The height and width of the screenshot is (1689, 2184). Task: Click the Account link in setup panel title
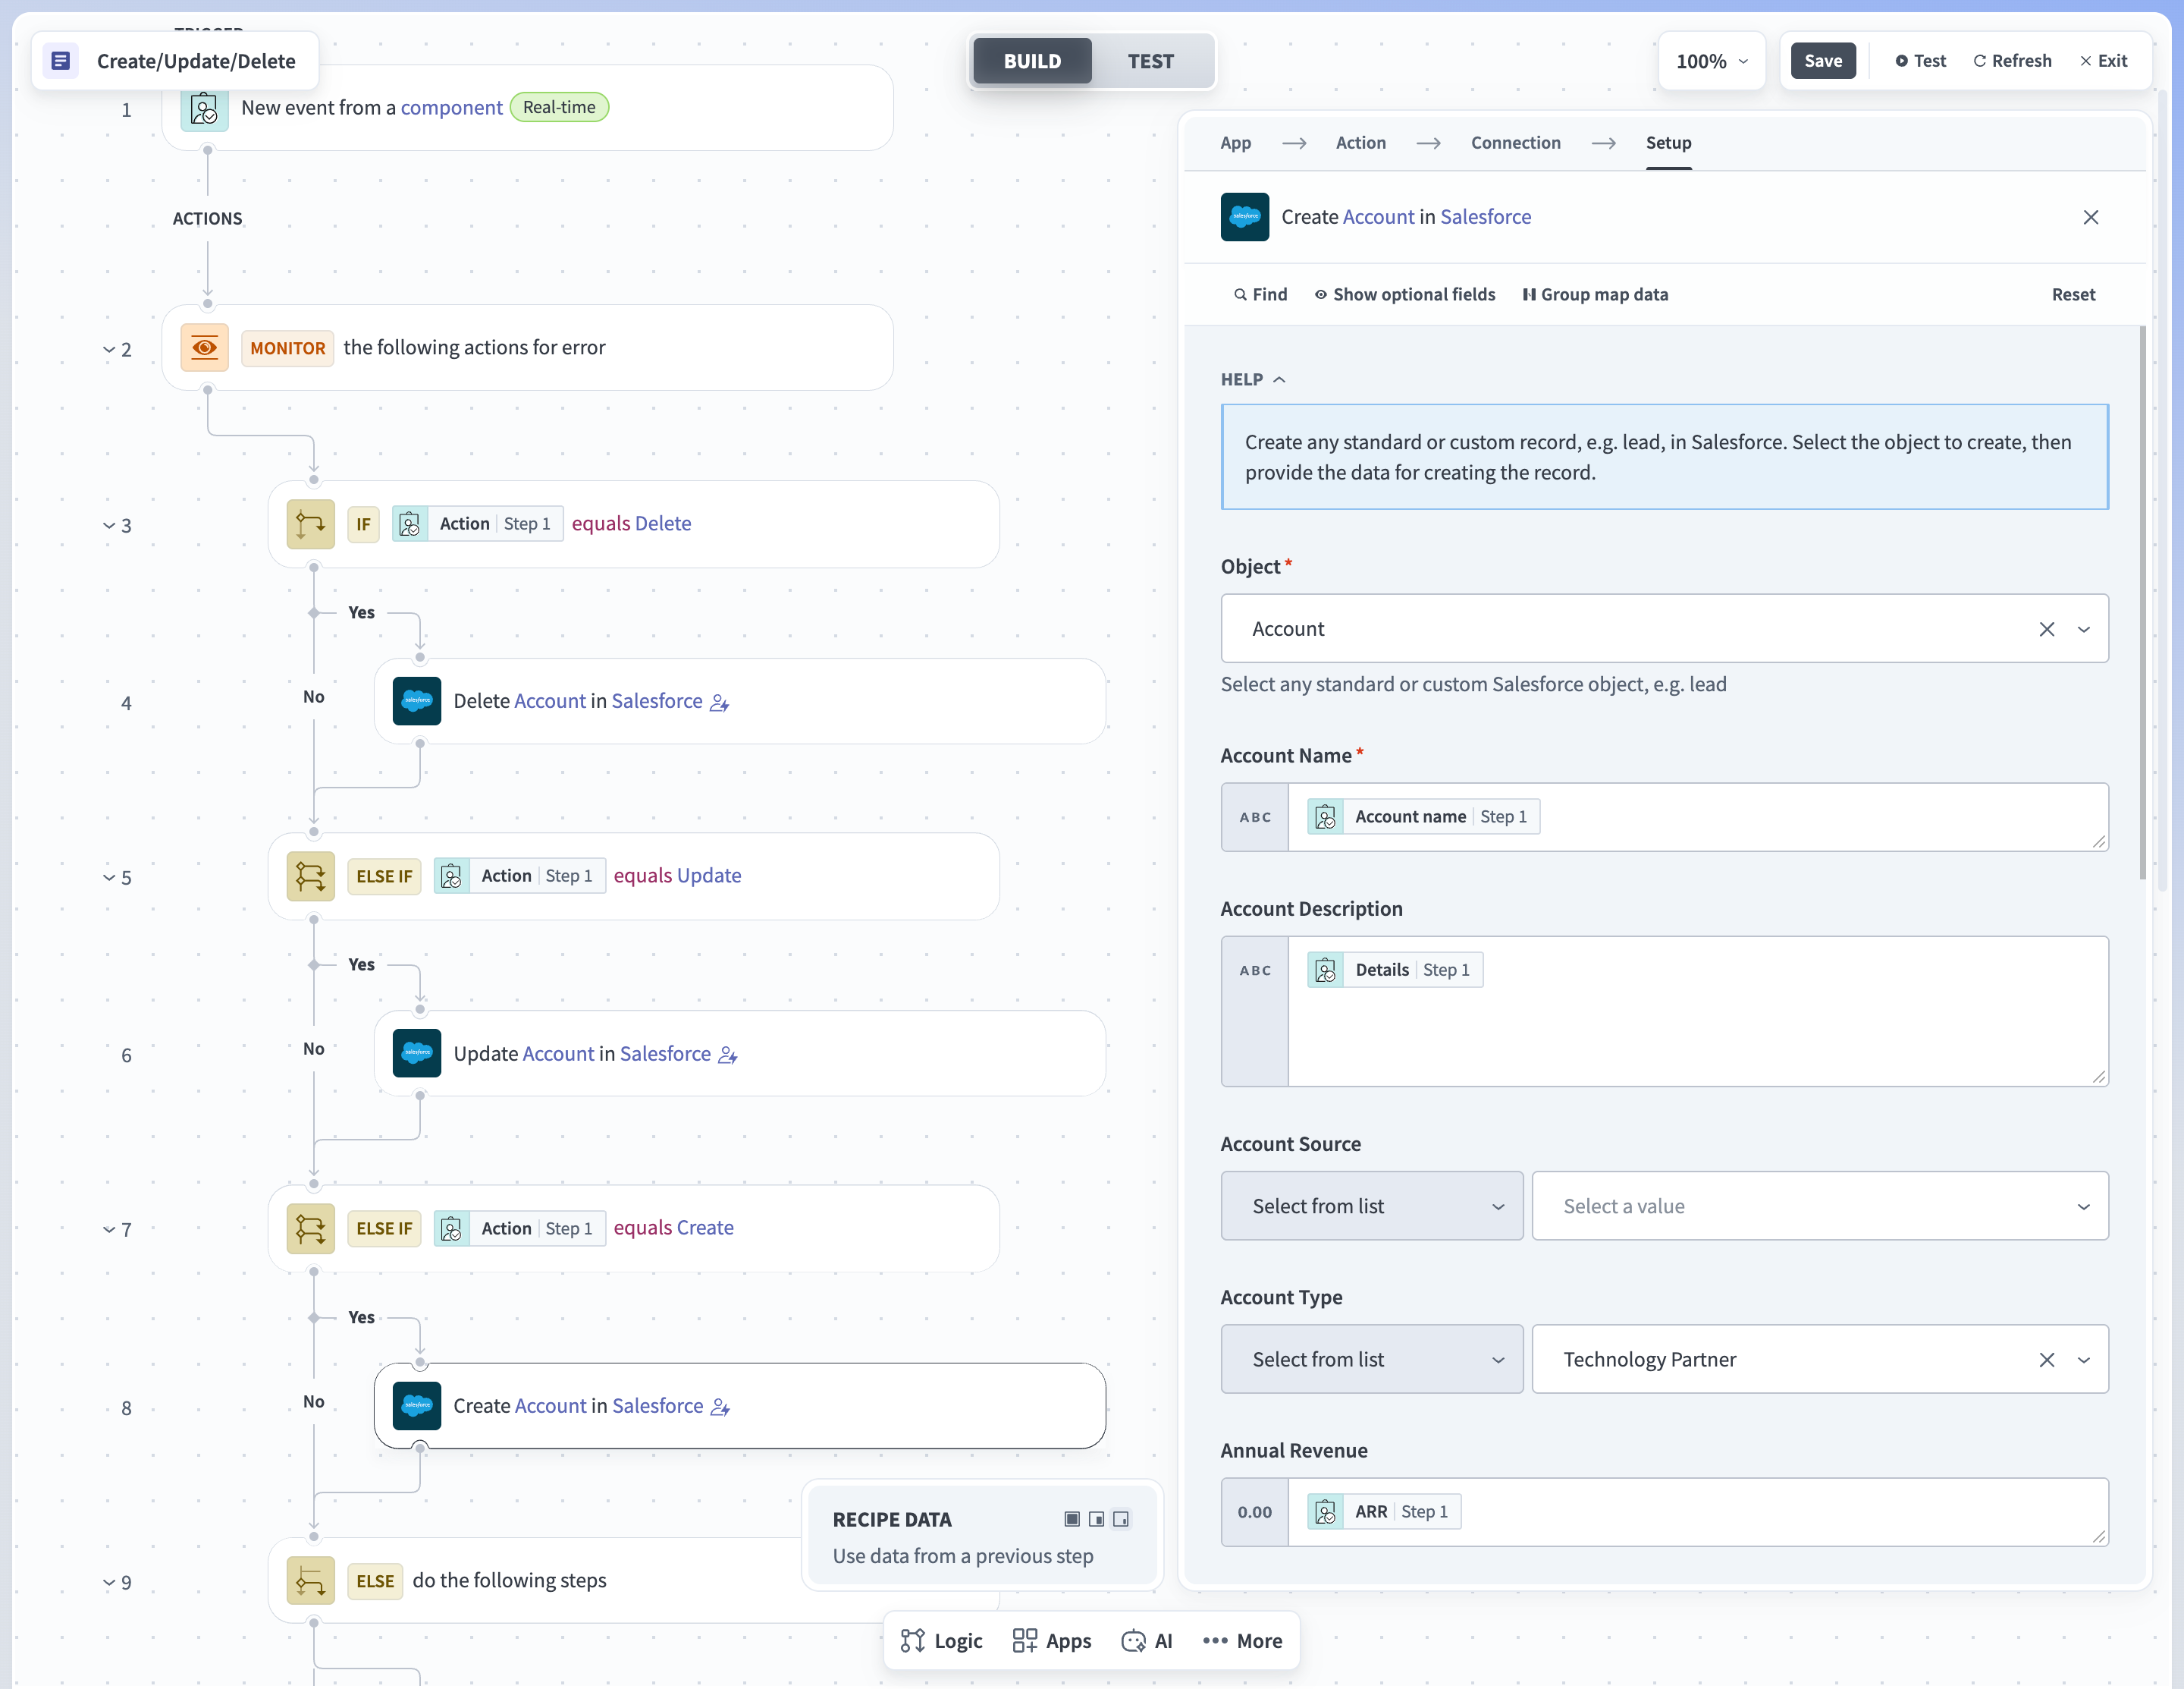click(x=1379, y=217)
